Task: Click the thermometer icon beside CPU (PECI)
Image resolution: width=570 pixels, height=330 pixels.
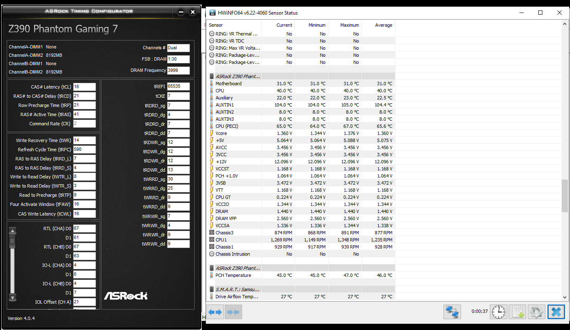Action: point(212,126)
